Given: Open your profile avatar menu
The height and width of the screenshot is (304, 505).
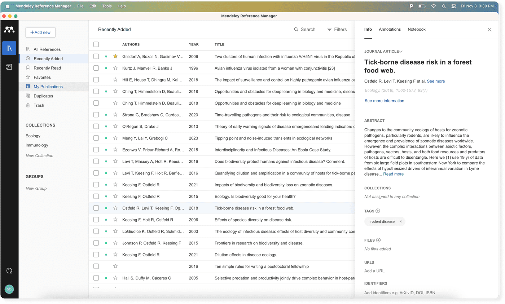Looking at the screenshot, I should pos(9,289).
